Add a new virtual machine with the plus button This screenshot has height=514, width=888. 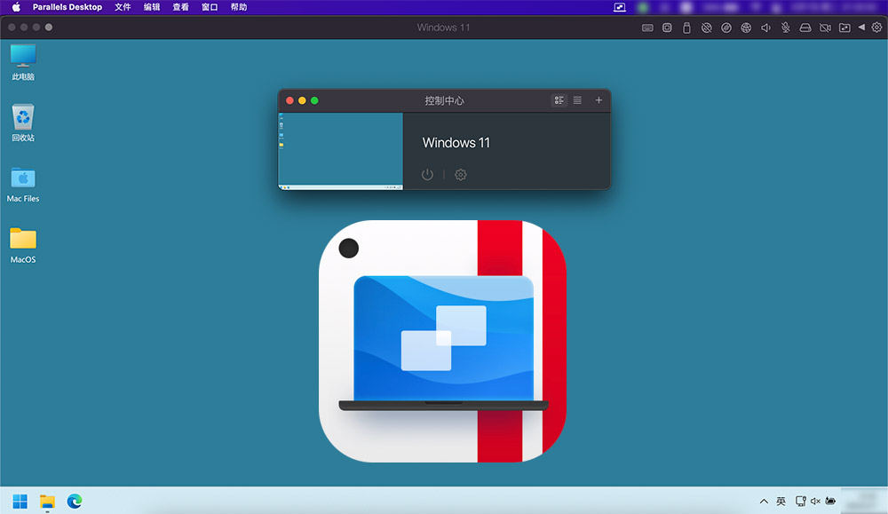[x=599, y=100]
